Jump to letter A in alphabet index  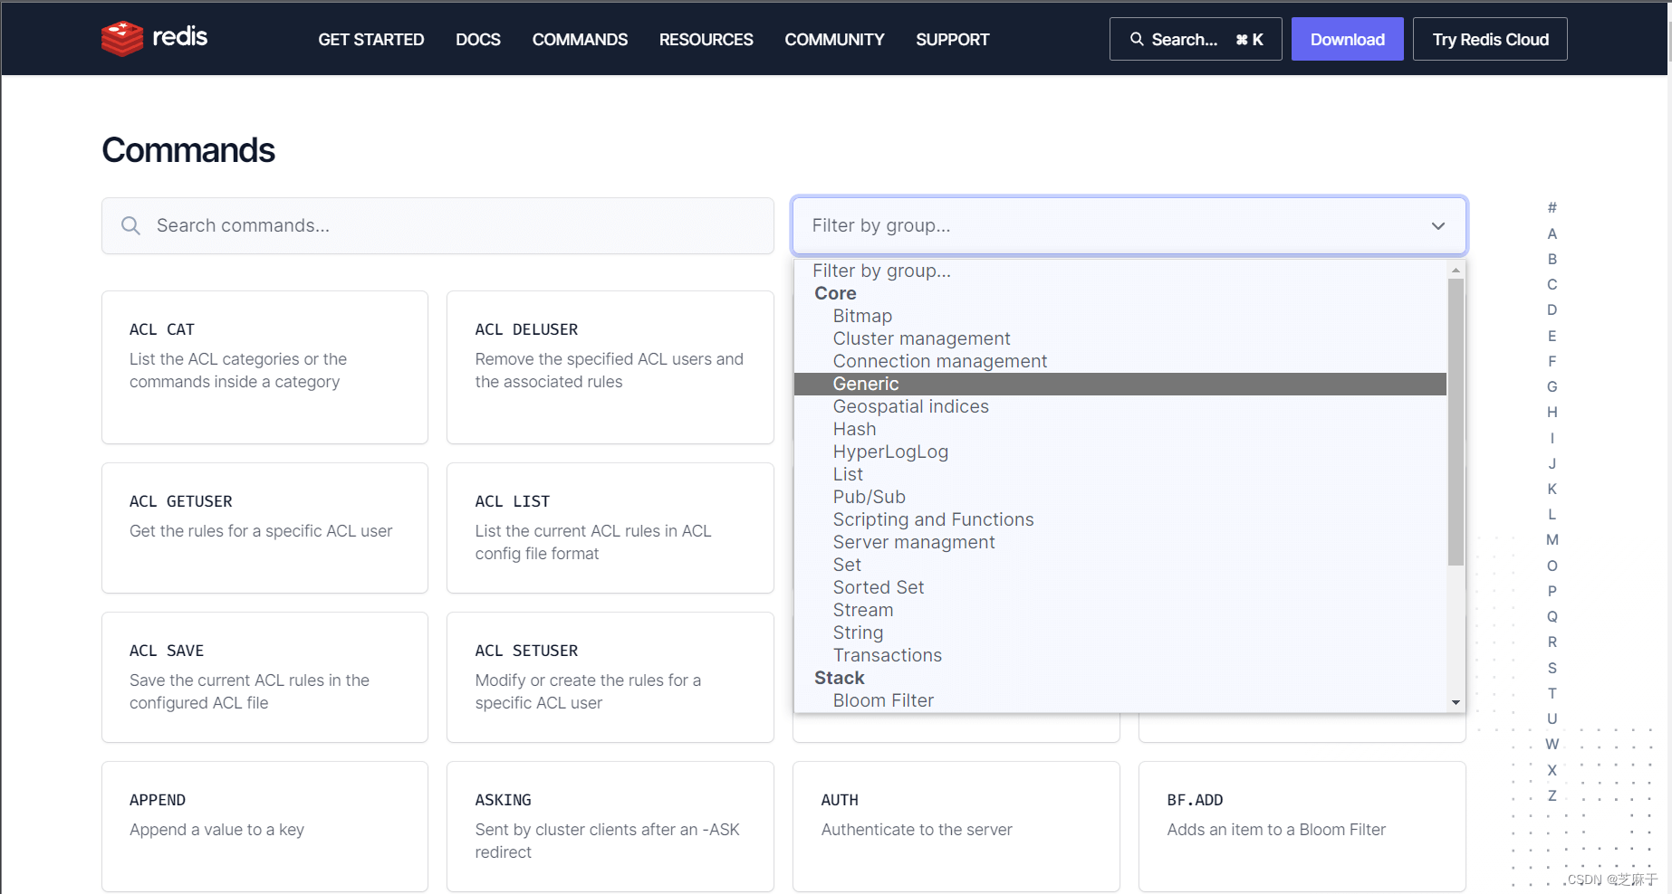tap(1552, 233)
